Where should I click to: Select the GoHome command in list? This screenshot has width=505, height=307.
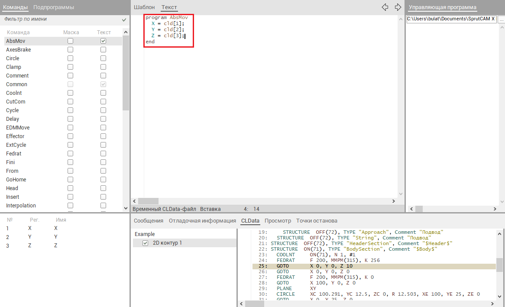pyautogui.click(x=16, y=179)
